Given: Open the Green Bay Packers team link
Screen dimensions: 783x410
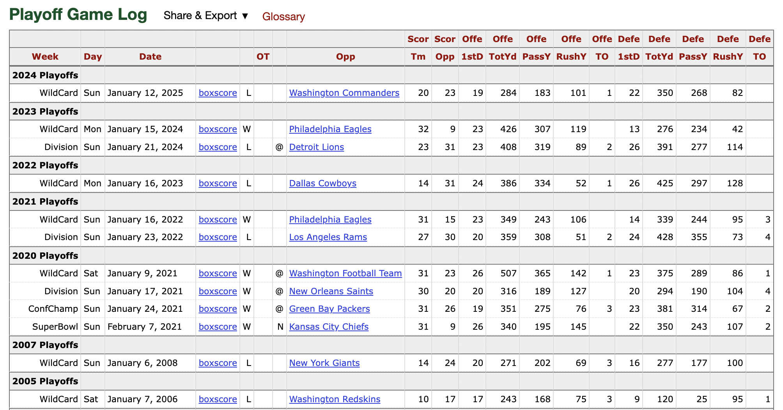Looking at the screenshot, I should (329, 309).
